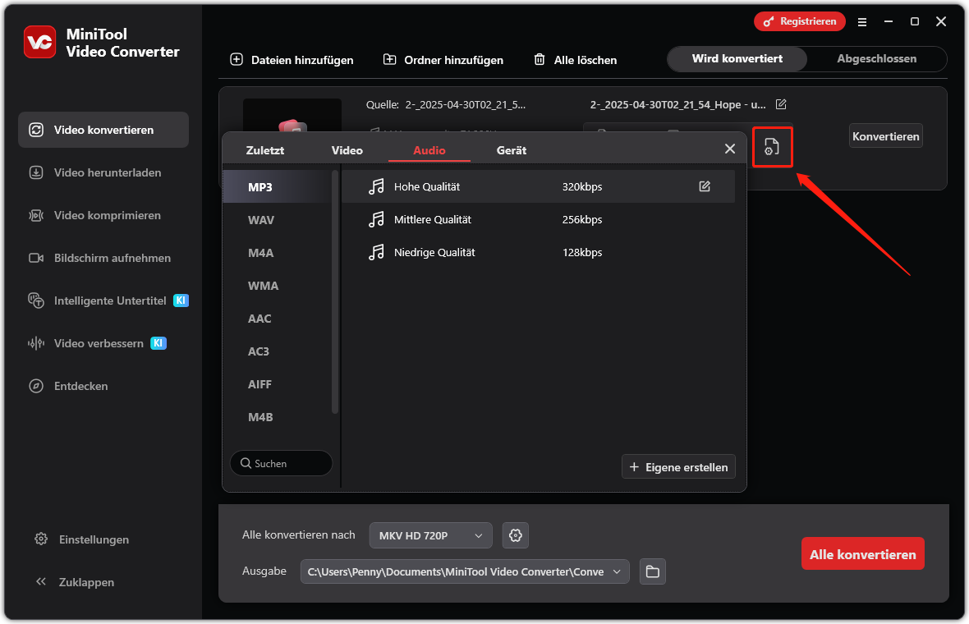Click the Suchen search field
This screenshot has height=624, width=969.
pyautogui.click(x=281, y=463)
